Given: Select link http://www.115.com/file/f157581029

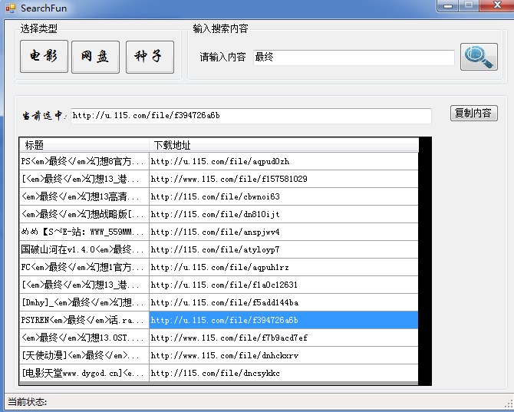Looking at the screenshot, I should click(x=284, y=179).
